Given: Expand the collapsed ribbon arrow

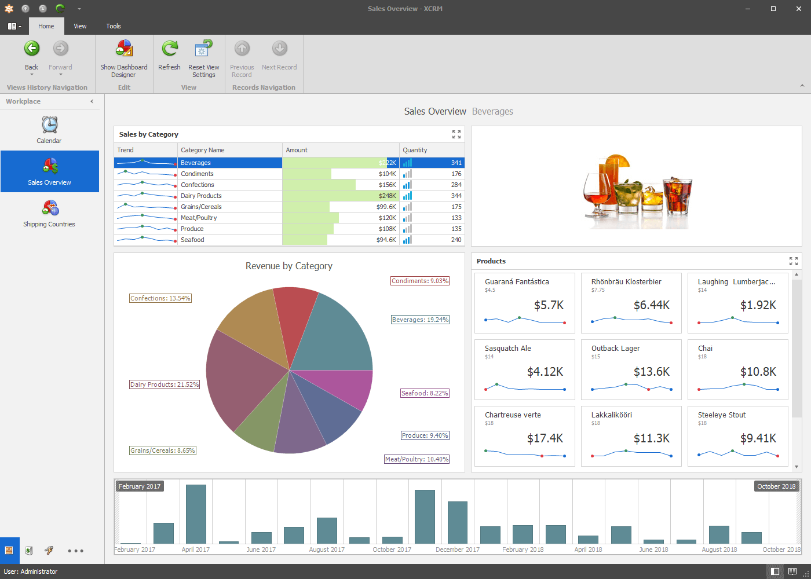Looking at the screenshot, I should point(802,86).
